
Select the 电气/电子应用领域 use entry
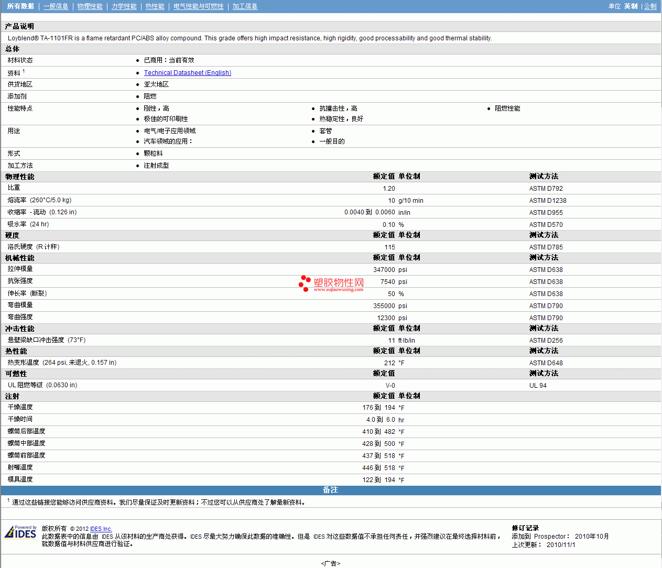[170, 131]
